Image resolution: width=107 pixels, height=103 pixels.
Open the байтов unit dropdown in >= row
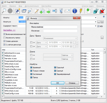pyautogui.click(x=67, y=55)
